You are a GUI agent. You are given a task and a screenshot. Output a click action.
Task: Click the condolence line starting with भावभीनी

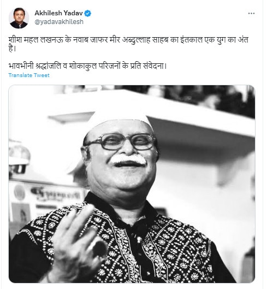87,66
